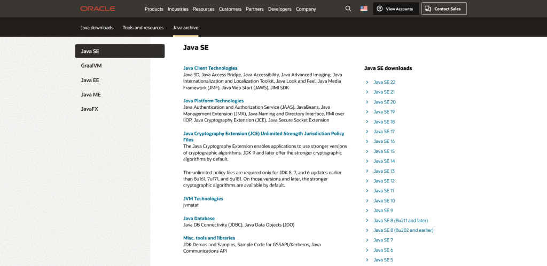This screenshot has width=547, height=266.
Task: Open the Resources menu
Action: pyautogui.click(x=204, y=9)
